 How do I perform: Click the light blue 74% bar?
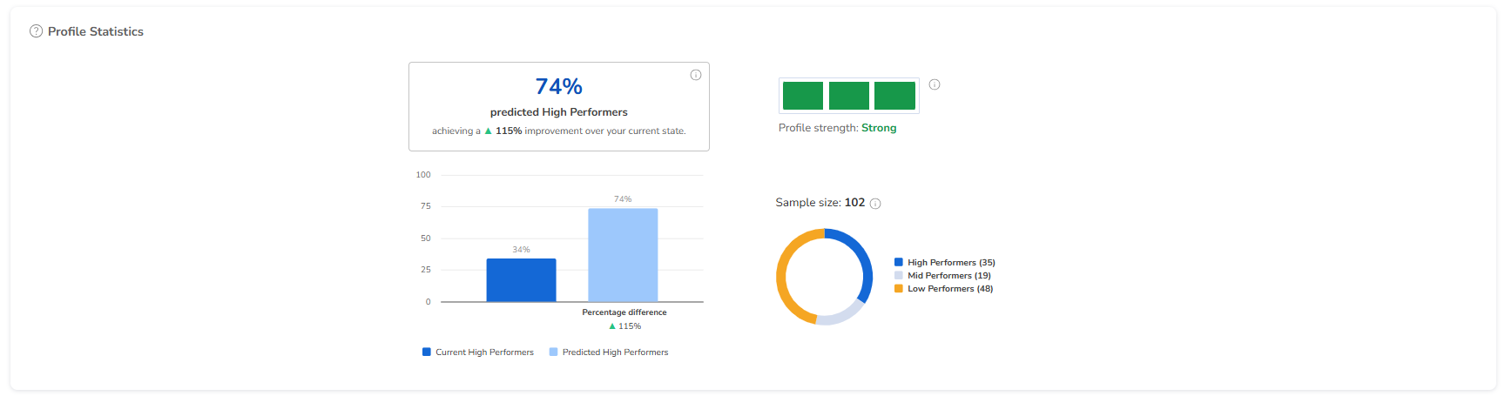click(623, 255)
